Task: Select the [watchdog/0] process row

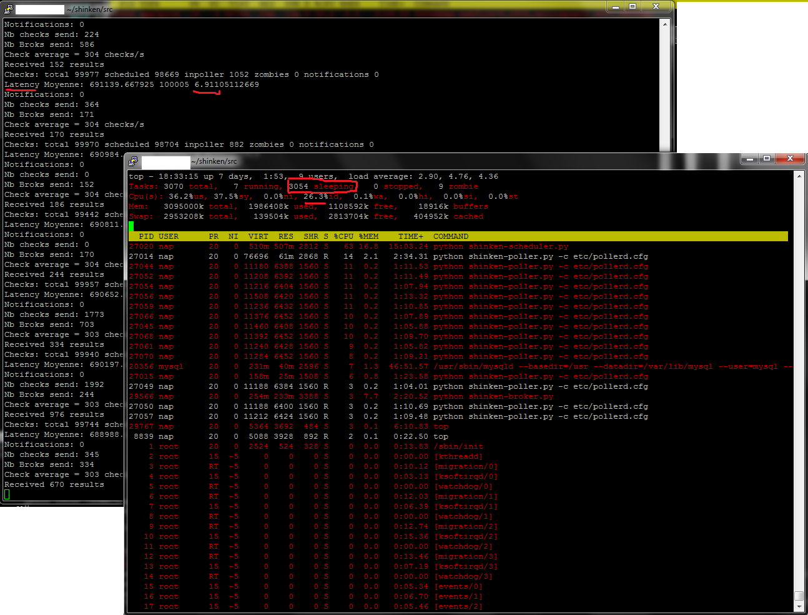Action: 311,486
